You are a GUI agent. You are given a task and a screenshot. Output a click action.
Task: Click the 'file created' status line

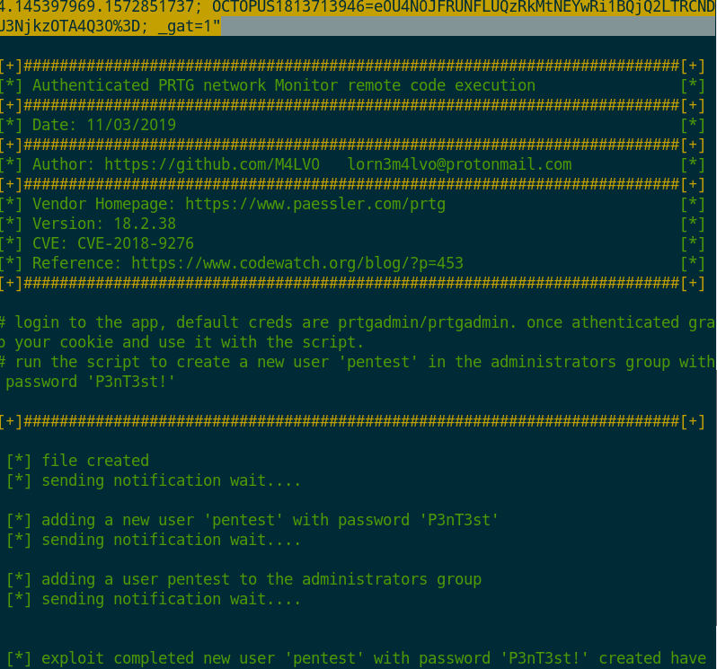click(x=94, y=461)
